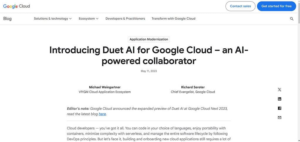Share article on Facebook
Image resolution: width=300 pixels, height=142 pixels.
pyautogui.click(x=279, y=108)
